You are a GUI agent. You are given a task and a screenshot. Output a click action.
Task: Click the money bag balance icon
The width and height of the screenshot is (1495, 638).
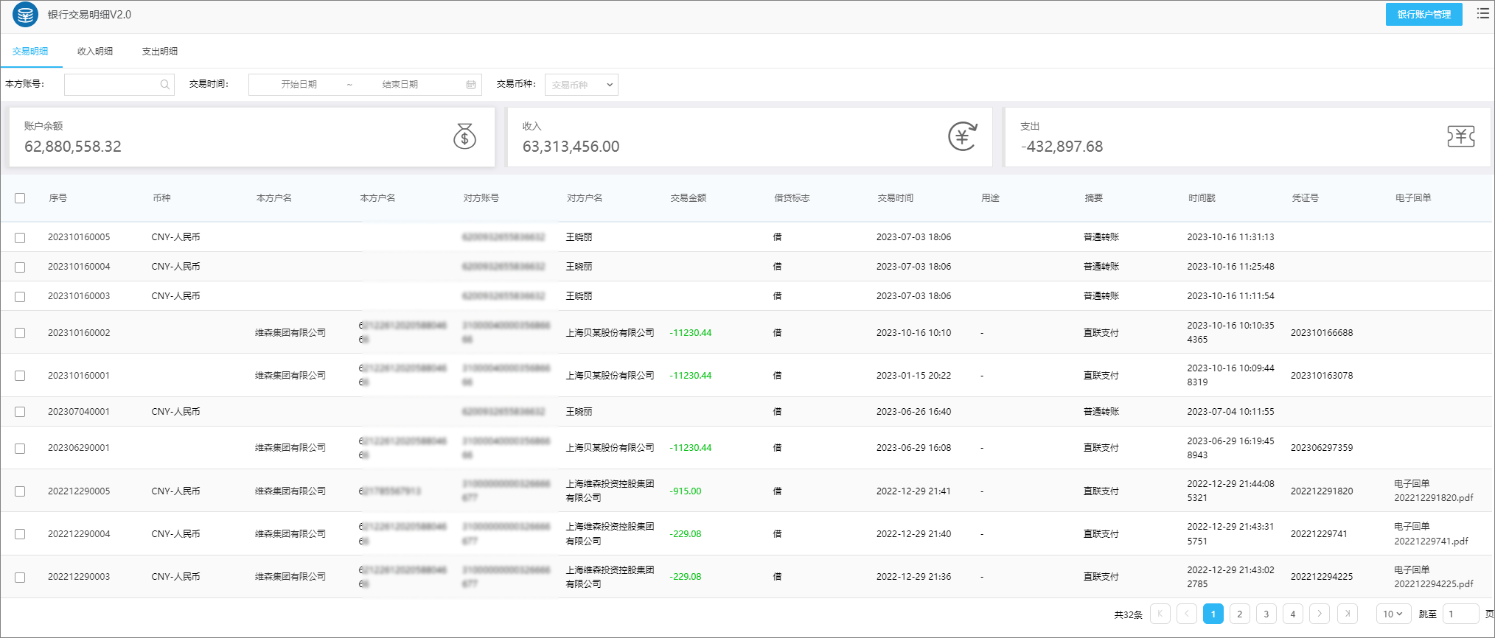464,136
